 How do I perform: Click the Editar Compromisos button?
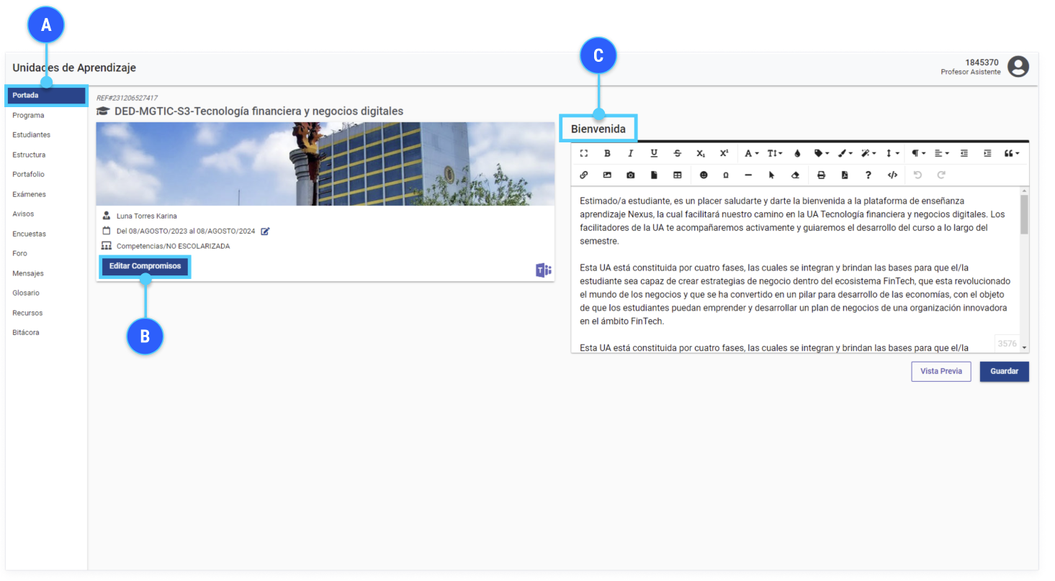(x=145, y=266)
